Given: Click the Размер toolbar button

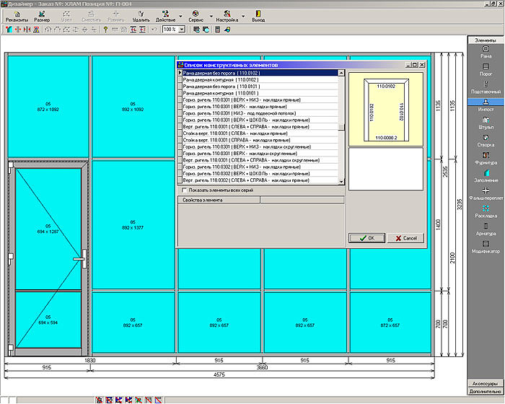Looking at the screenshot, I should click(43, 17).
